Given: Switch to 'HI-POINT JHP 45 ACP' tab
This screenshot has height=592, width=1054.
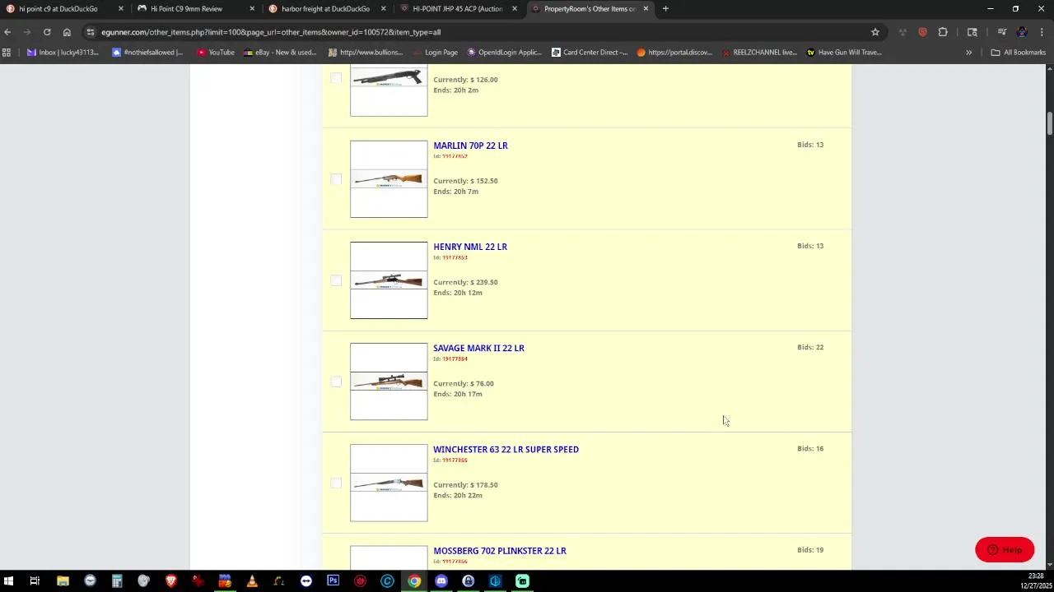Looking at the screenshot, I should coord(457,9).
